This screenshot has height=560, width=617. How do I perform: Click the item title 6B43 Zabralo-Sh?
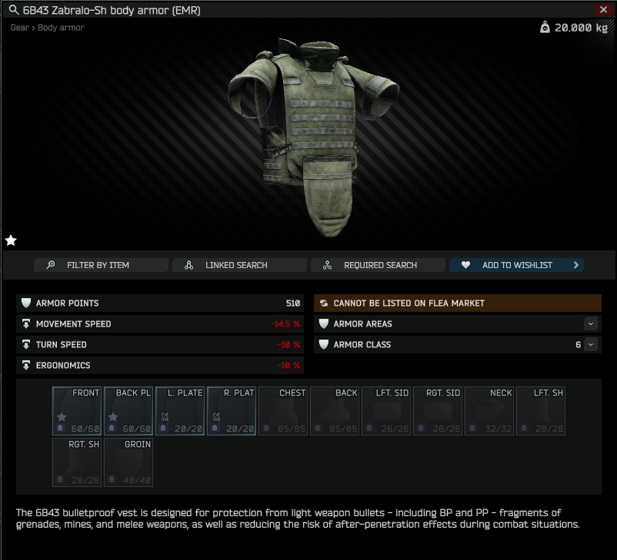tap(112, 10)
